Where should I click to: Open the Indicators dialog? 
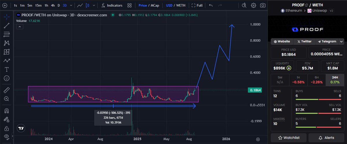[112, 5]
